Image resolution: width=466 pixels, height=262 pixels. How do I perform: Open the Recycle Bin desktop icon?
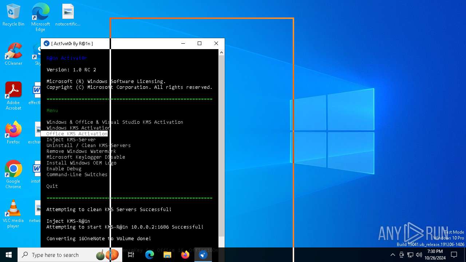13,15
